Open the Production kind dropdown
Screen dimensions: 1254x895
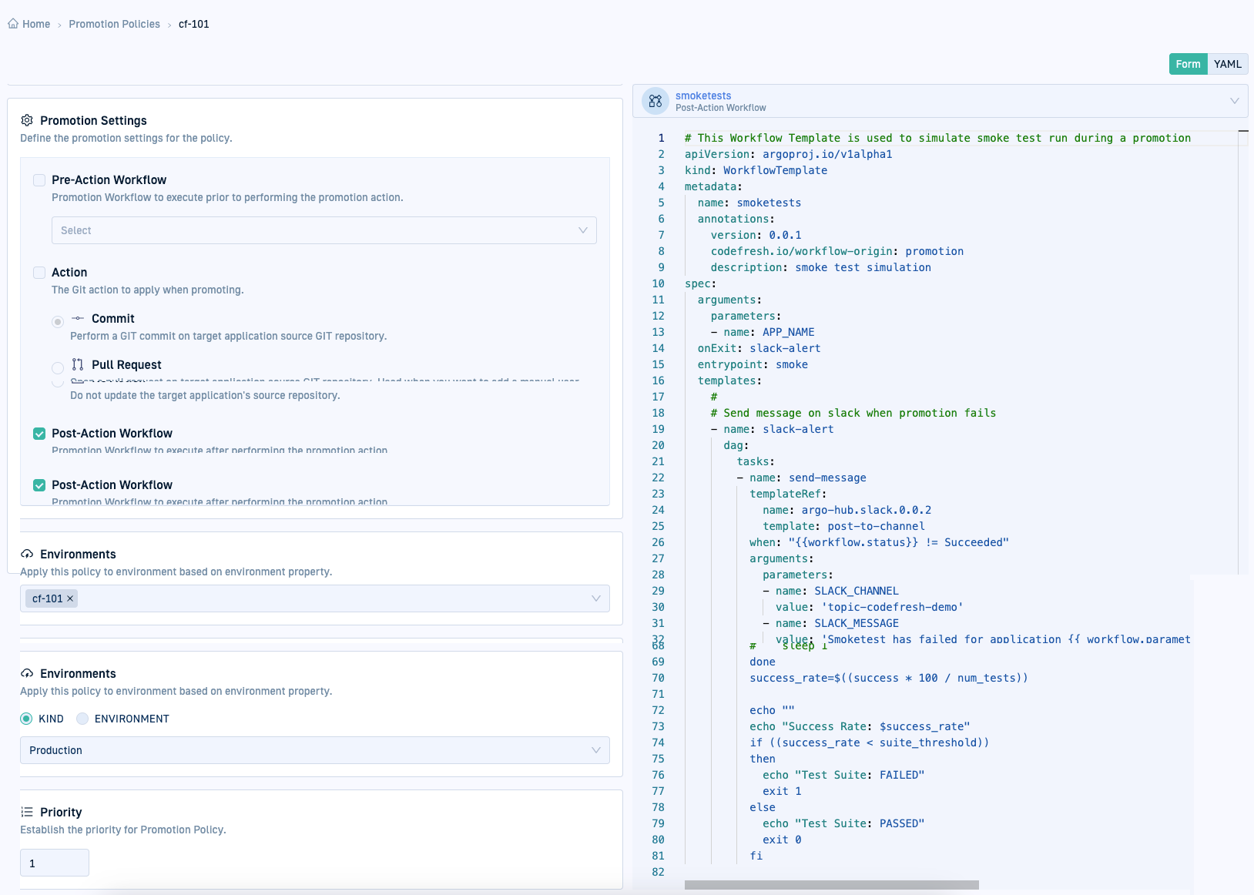tap(314, 750)
